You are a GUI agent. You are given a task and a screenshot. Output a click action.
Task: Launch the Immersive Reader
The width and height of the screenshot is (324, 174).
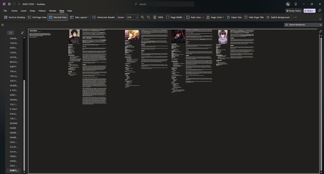coord(104,17)
